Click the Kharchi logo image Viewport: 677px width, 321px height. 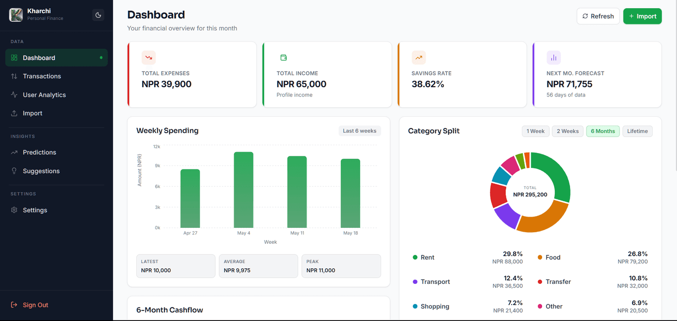click(x=16, y=15)
